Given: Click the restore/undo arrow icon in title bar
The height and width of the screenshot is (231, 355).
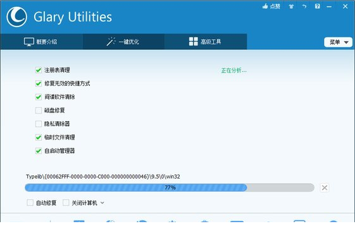Looking at the screenshot, I should [304, 6].
